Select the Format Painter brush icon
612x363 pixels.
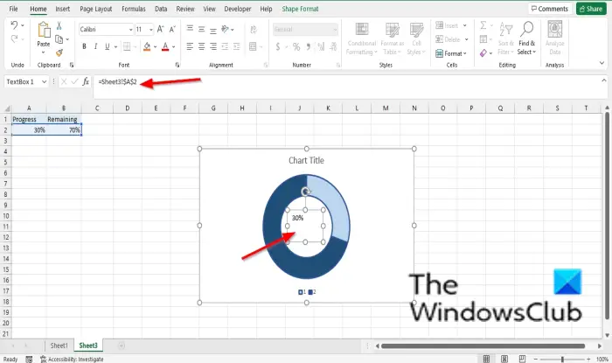[x=59, y=52]
